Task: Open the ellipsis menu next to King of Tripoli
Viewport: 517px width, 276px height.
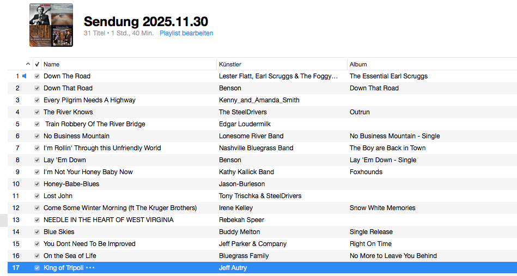Action: [90, 268]
